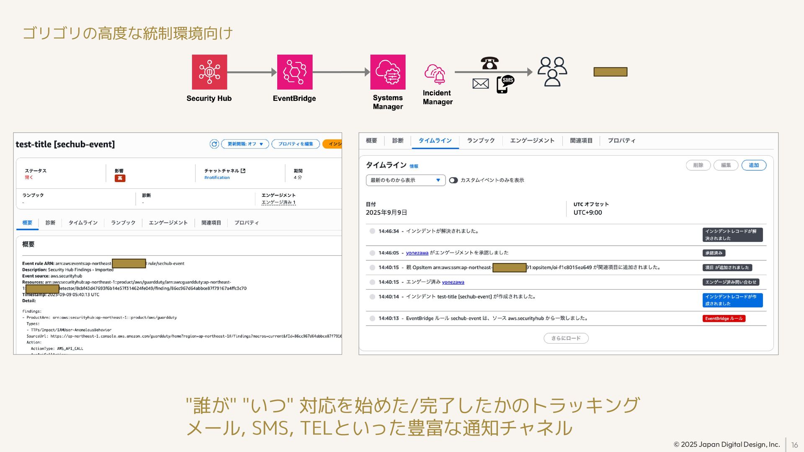Click the さらにロード button
This screenshot has height=452, width=804.
[566, 338]
